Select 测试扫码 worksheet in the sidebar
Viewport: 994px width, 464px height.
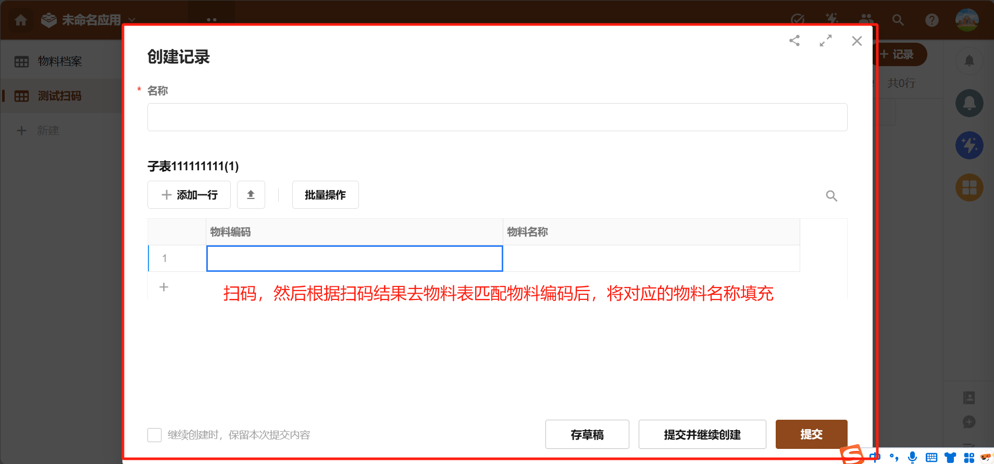[x=60, y=96]
